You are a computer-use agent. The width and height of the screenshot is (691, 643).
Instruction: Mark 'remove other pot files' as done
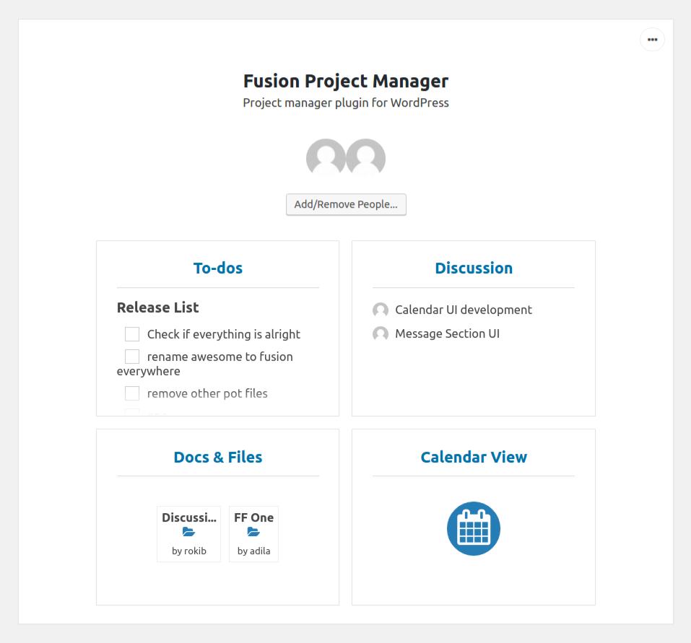132,393
